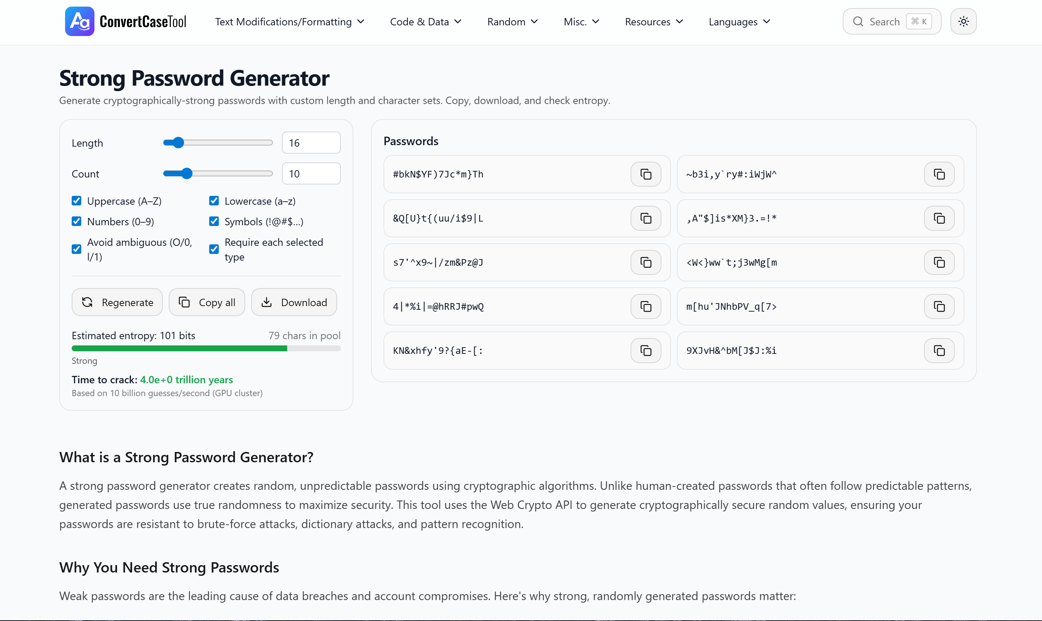Viewport: 1042px width, 621px height.
Task: Open the Resources menu
Action: click(x=653, y=22)
